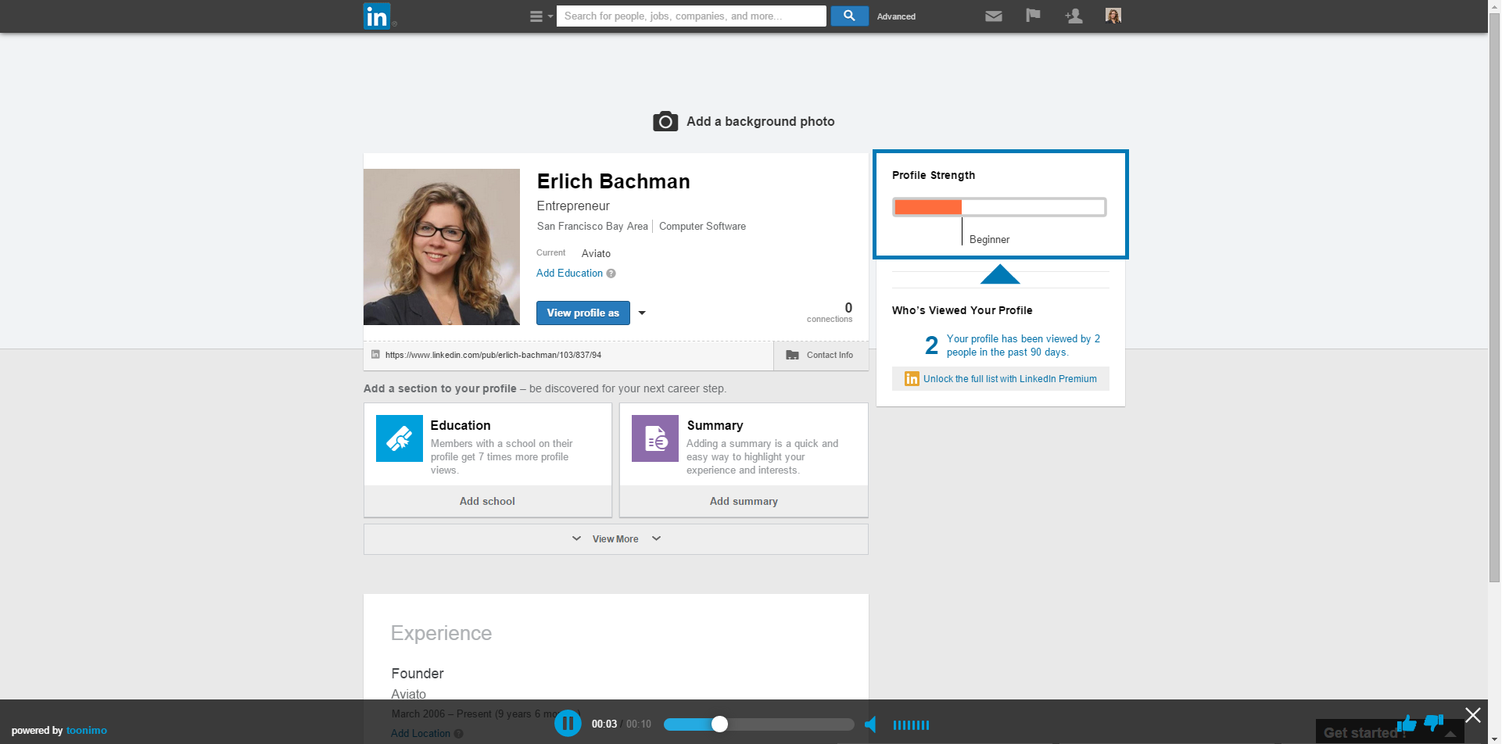The image size is (1502, 744).
Task: Click the people search input field
Action: 691,16
